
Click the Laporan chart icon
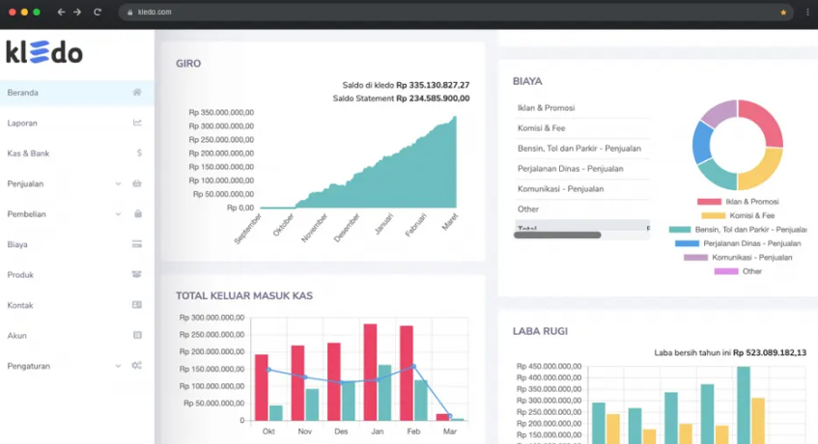(x=137, y=123)
